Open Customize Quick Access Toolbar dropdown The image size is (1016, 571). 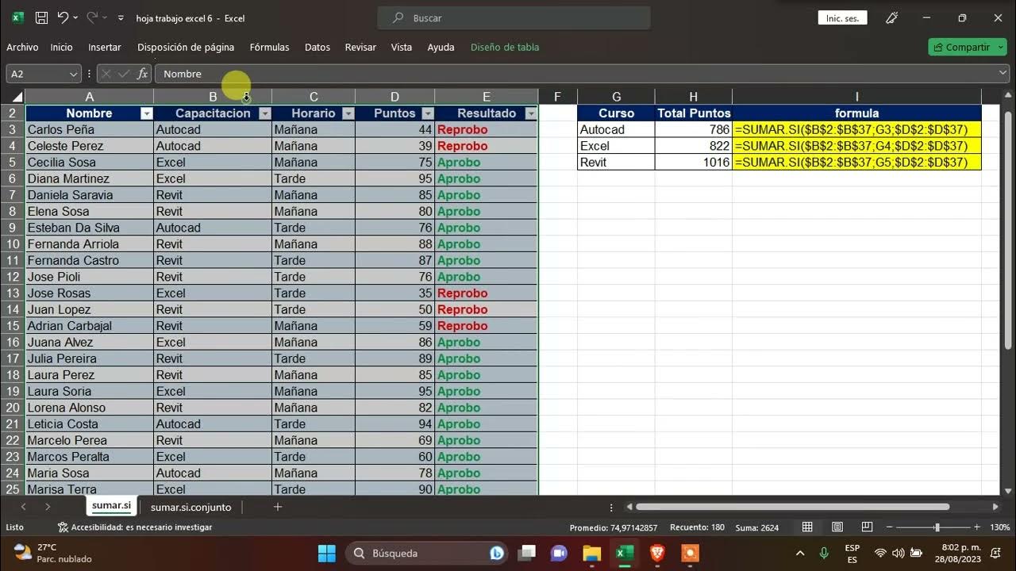[x=121, y=17]
